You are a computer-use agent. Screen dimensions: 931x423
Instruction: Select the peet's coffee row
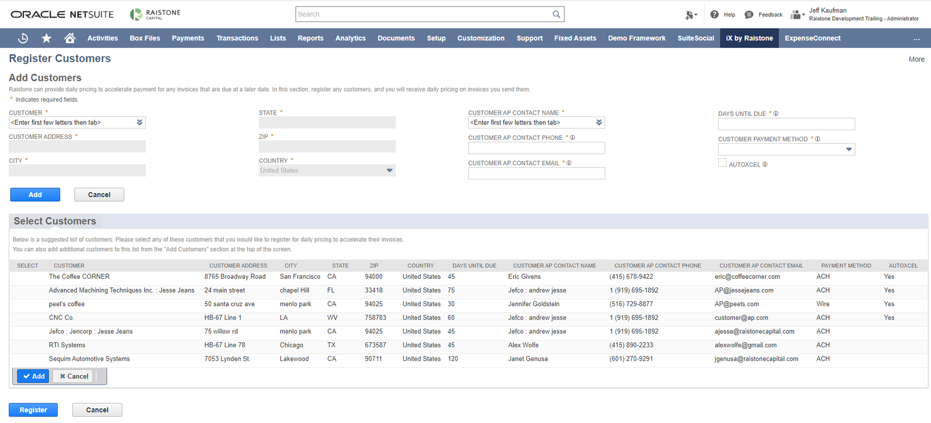click(468, 304)
